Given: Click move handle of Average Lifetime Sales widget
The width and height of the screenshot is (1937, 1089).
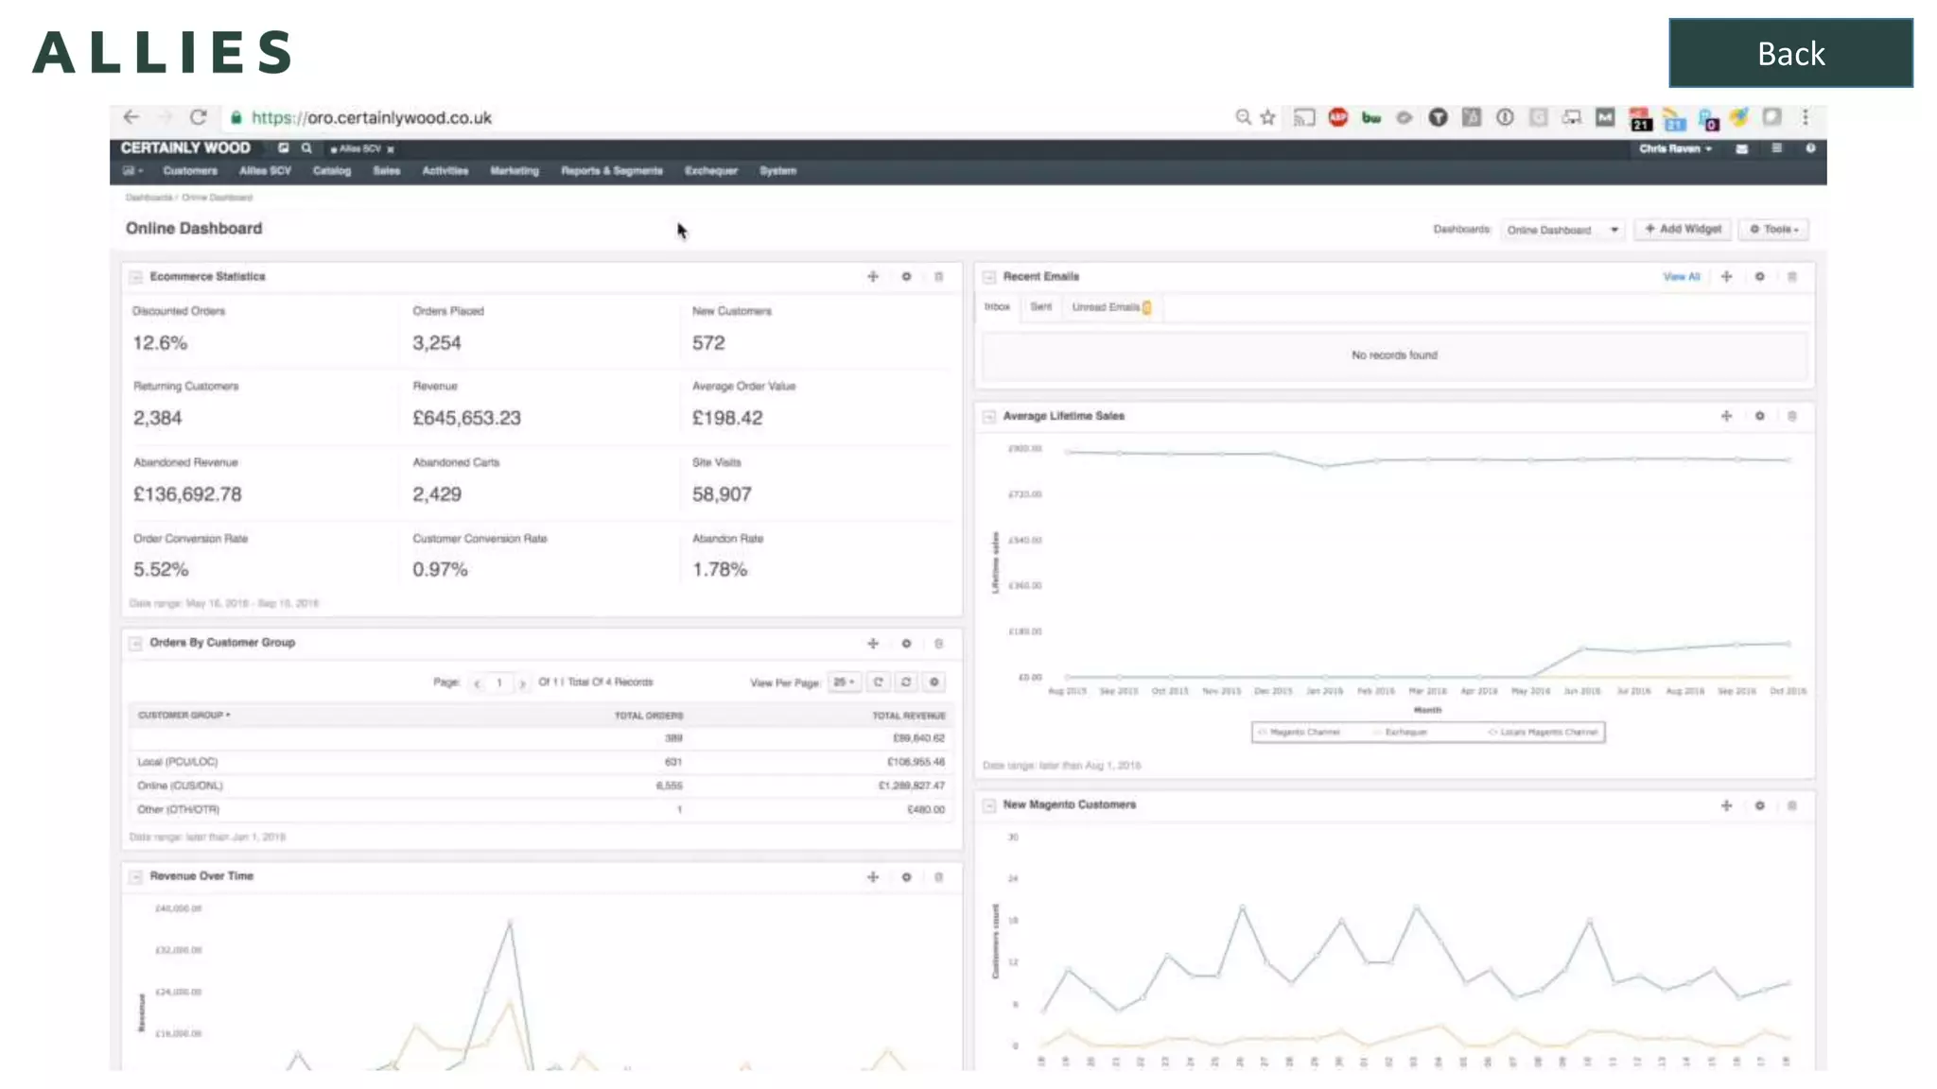Looking at the screenshot, I should 1726,416.
